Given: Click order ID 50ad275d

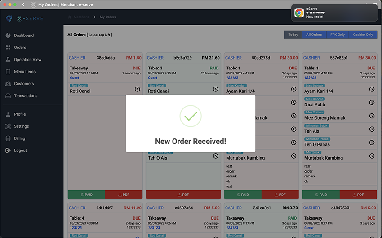Looking at the screenshot, I should point(261,58).
